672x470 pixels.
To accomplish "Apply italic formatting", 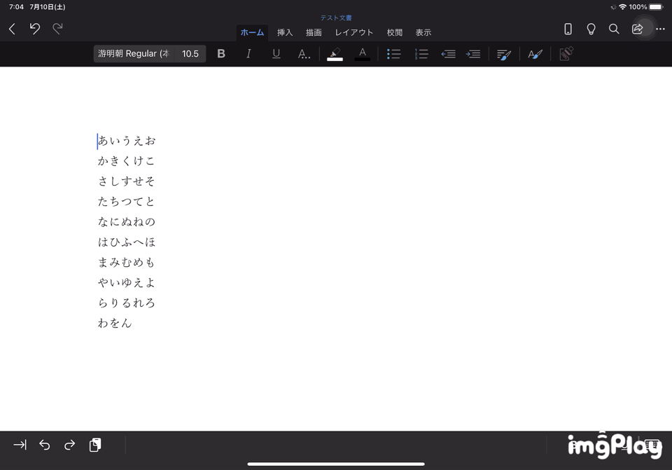I will coord(248,54).
